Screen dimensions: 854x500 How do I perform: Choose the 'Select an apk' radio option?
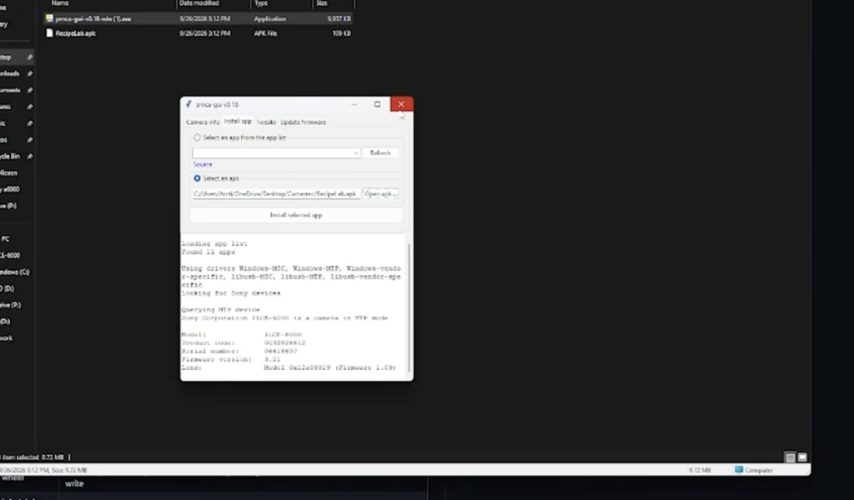tap(197, 178)
